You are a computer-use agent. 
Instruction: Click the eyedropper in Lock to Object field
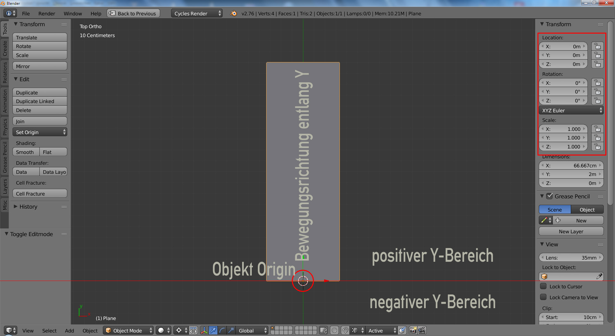coord(599,276)
